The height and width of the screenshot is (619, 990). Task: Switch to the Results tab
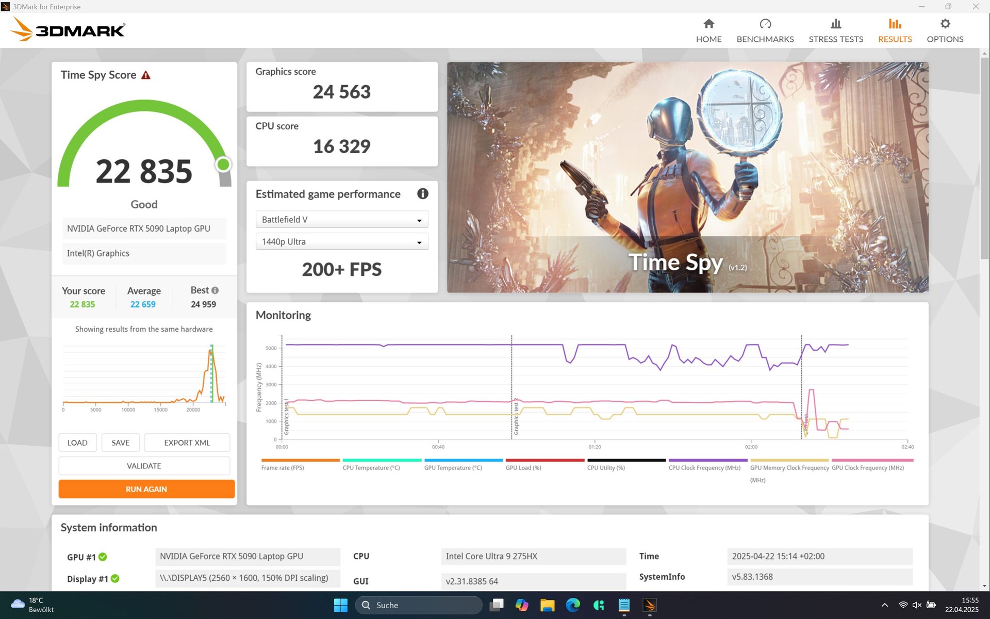[895, 31]
